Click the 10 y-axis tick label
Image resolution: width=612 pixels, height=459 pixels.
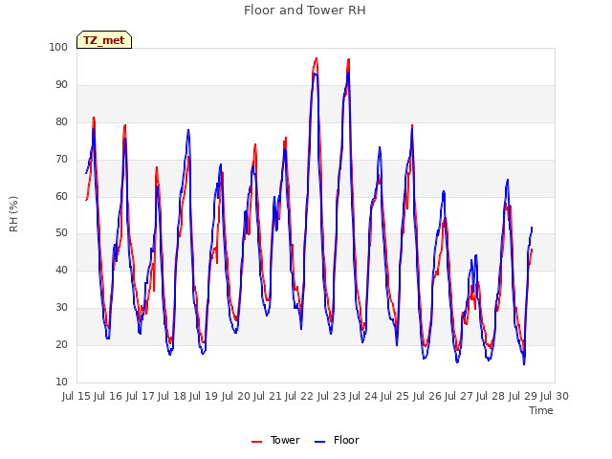click(61, 382)
